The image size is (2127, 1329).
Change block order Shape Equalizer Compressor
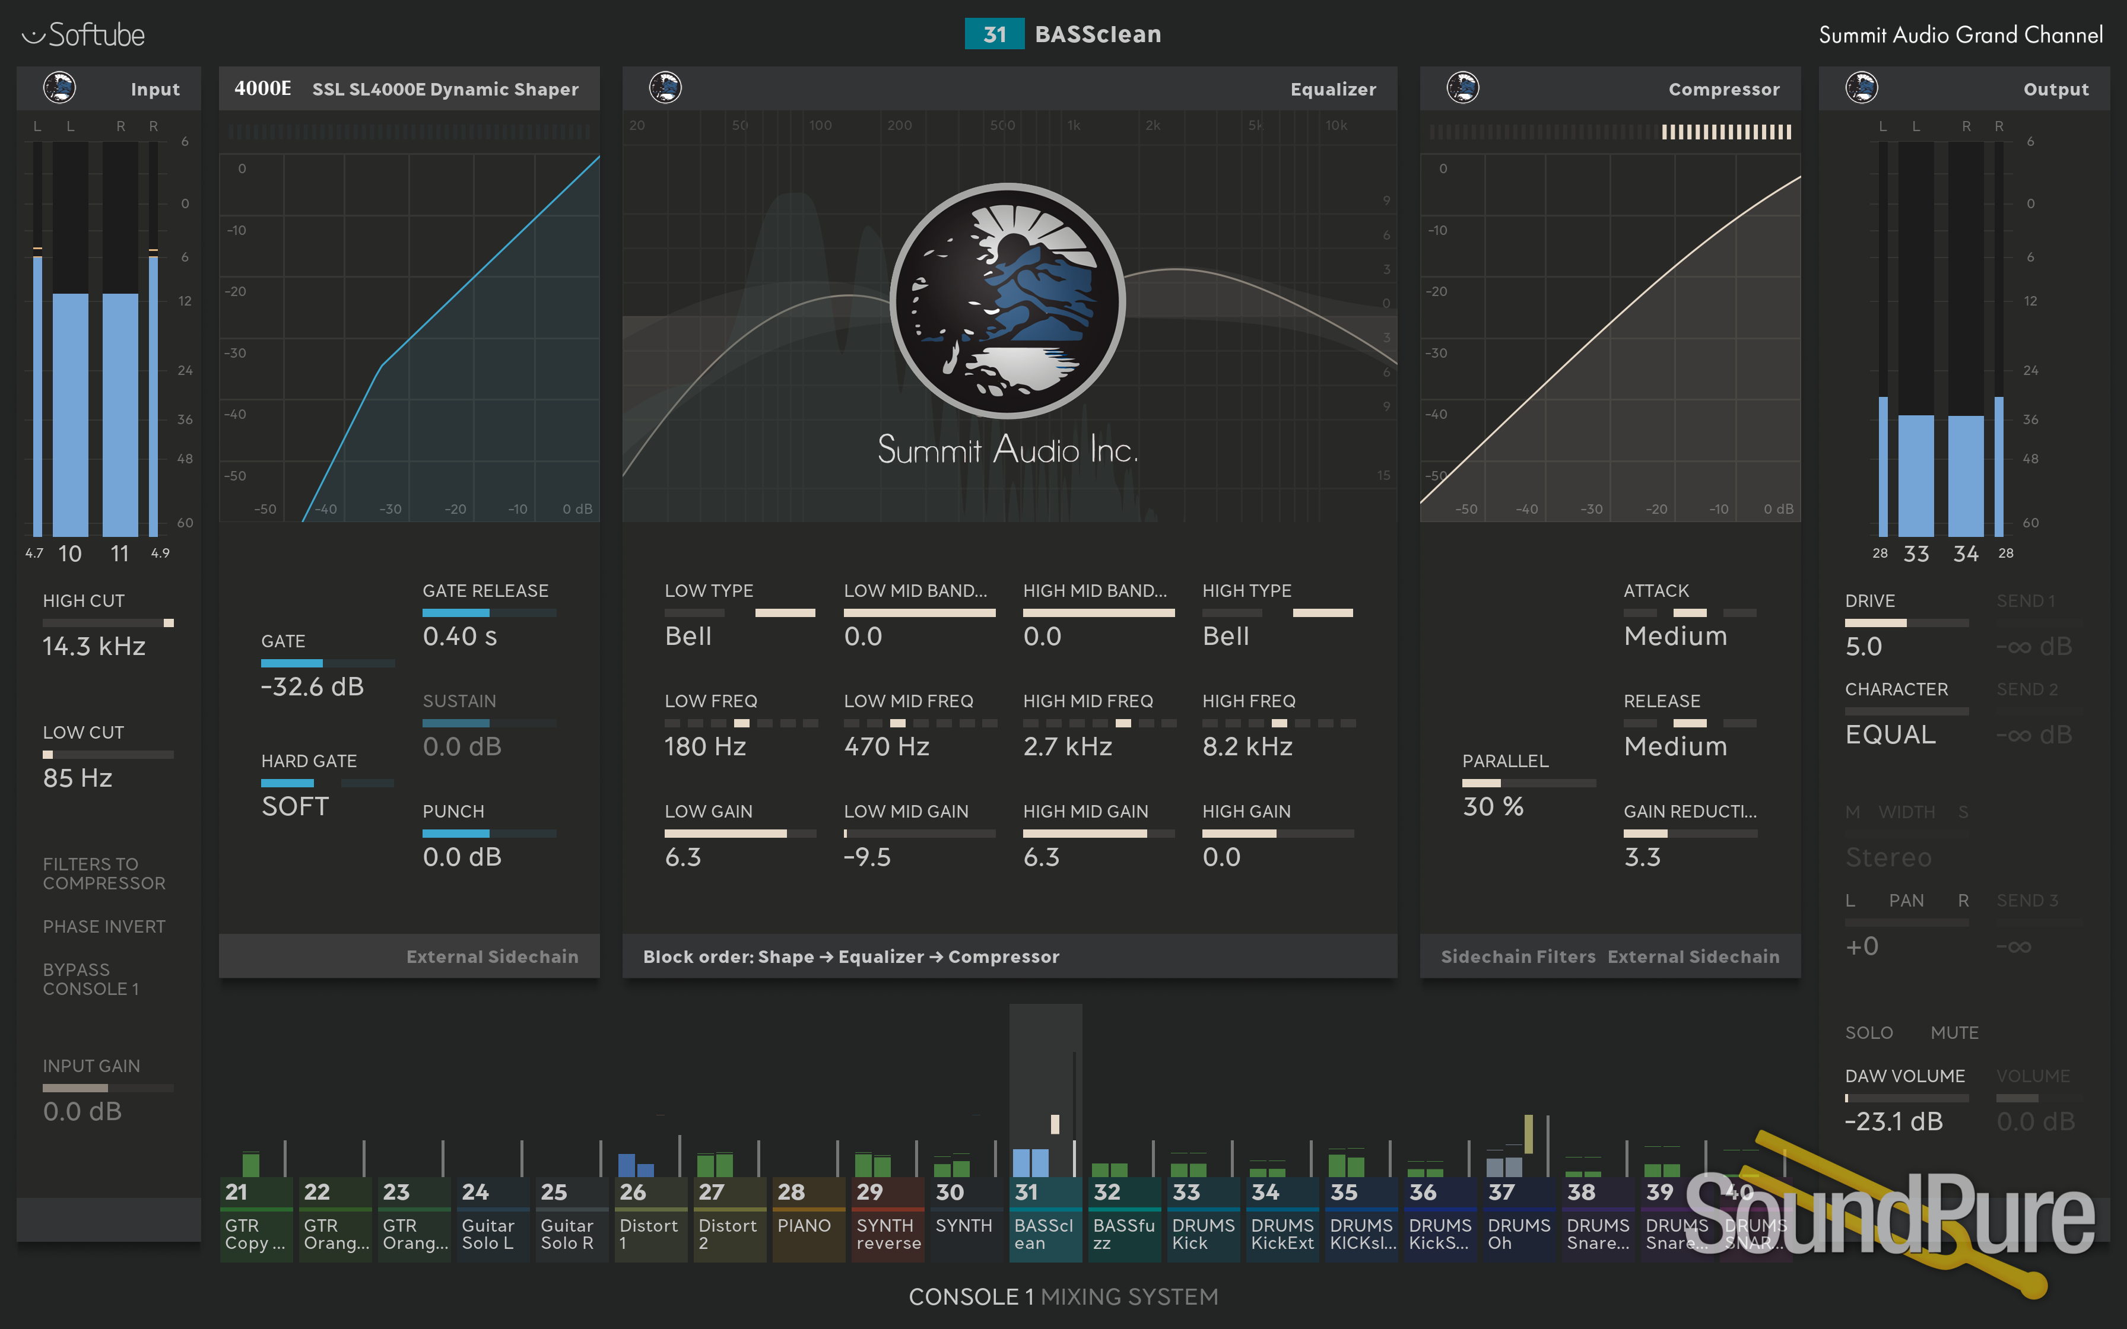point(850,956)
